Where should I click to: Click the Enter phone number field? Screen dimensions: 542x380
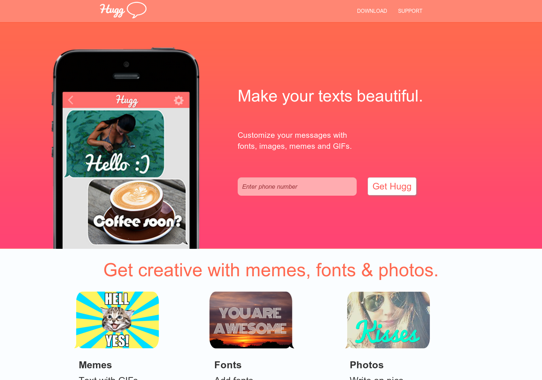tap(297, 187)
